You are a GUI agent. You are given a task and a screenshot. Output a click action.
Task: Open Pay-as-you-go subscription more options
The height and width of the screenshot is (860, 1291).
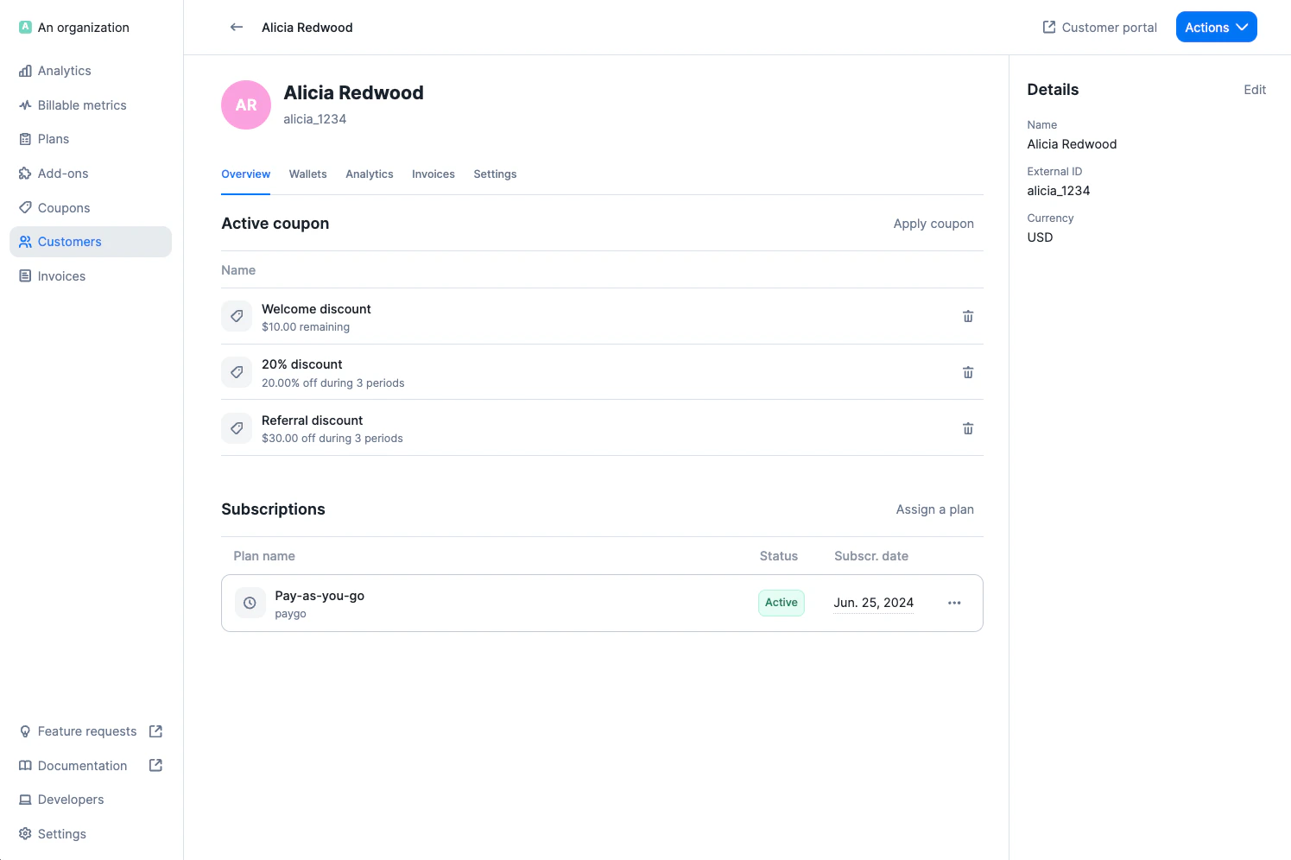pyautogui.click(x=954, y=604)
